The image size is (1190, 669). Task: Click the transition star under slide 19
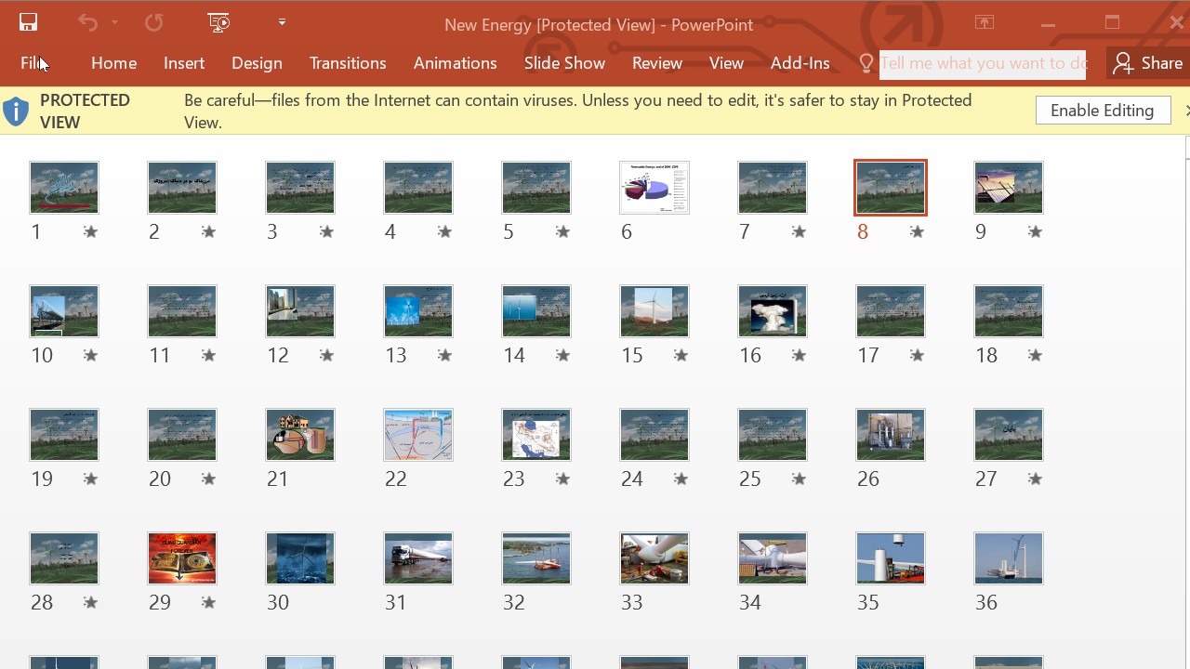(90, 479)
